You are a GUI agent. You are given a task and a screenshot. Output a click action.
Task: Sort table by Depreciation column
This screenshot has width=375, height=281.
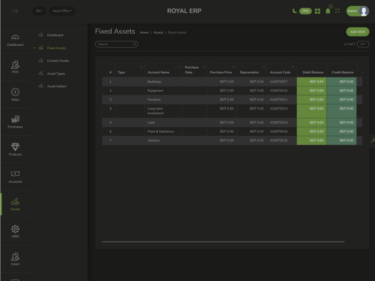point(252,70)
